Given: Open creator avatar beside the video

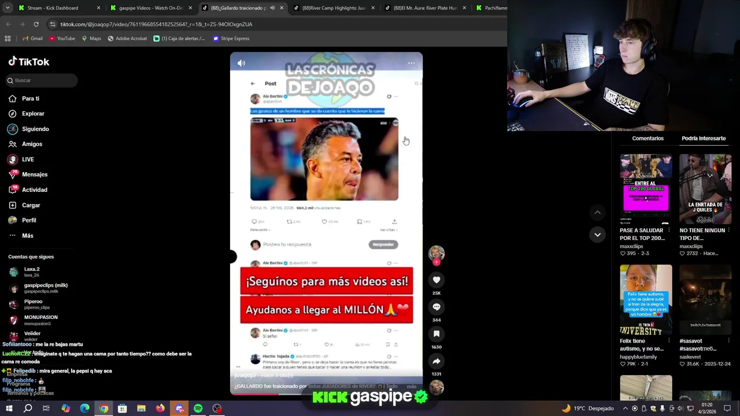Looking at the screenshot, I should 436,253.
